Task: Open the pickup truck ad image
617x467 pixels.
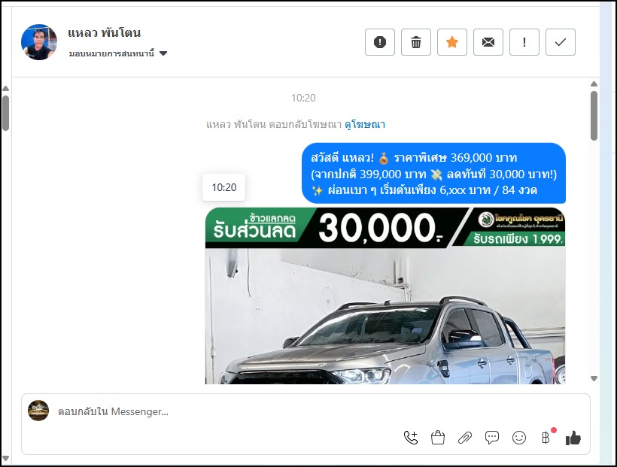Action: [385, 296]
